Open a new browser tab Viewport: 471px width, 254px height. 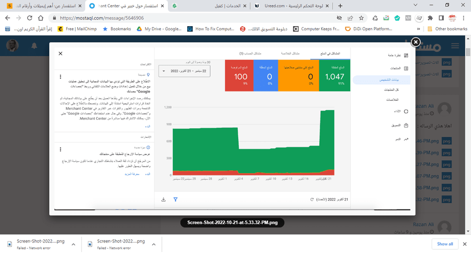tap(340, 6)
